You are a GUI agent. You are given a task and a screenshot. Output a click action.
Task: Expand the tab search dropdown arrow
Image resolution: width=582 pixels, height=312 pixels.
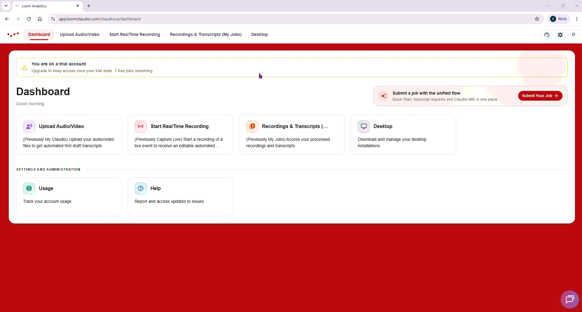click(x=6, y=6)
